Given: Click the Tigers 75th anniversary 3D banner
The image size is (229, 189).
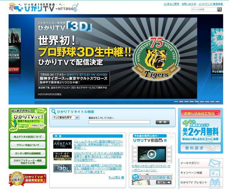Looking at the screenshot, I should click(x=116, y=58).
